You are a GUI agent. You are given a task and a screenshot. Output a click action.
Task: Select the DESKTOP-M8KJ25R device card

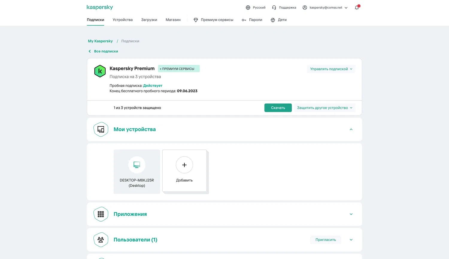pos(137,172)
